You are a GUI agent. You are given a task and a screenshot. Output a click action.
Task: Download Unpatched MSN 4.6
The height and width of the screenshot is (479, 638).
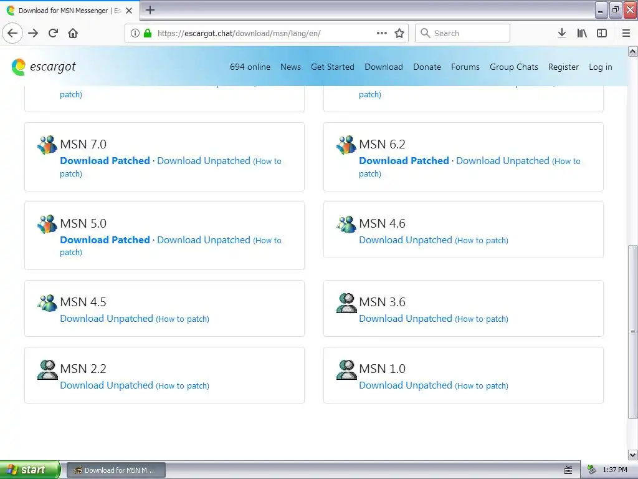[405, 240]
